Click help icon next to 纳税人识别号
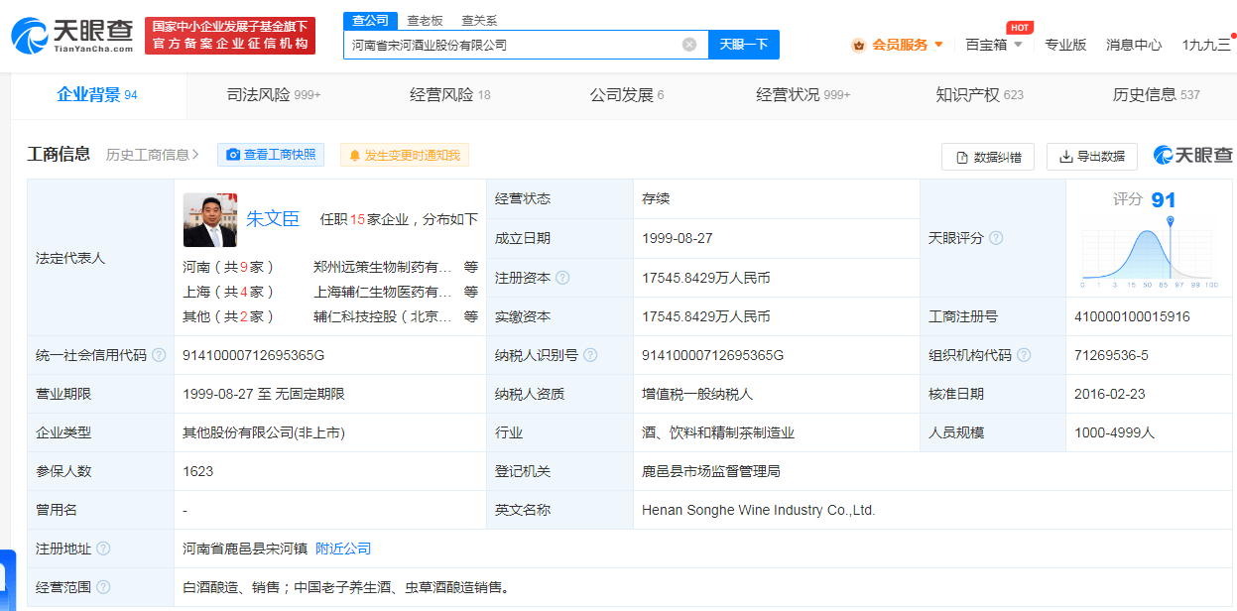The height and width of the screenshot is (611, 1237). pos(590,355)
